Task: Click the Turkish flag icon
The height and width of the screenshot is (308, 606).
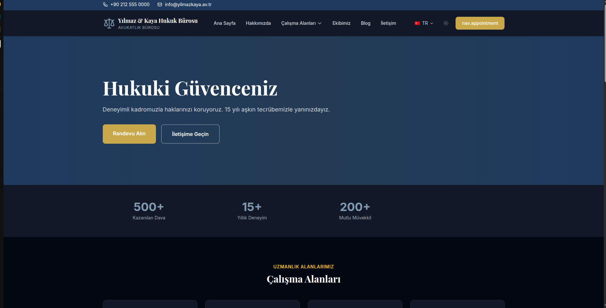Action: [417, 23]
